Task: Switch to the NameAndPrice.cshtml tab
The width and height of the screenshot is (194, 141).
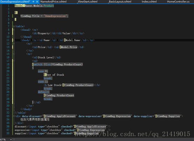Action: 54,2
